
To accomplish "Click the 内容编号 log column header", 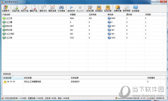I will point(154,78).
